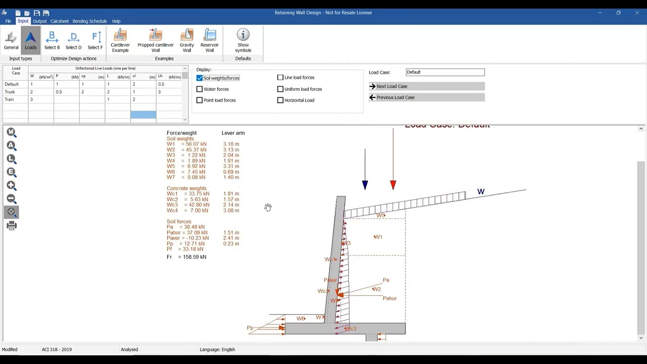Viewport: 647px width, 364px height.
Task: Click the Language: English status entry
Action: (217, 349)
